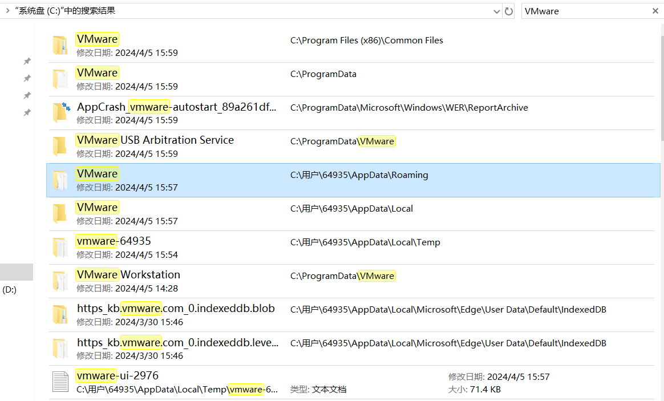Viewport: 664px width, 401px height.
Task: Click the 类型: 文本文档 type label
Action: point(318,390)
